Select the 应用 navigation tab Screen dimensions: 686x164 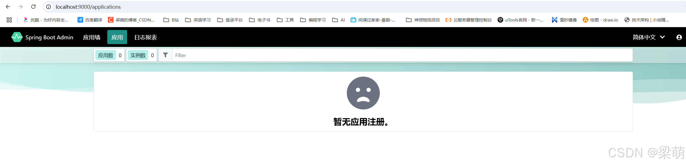[117, 37]
